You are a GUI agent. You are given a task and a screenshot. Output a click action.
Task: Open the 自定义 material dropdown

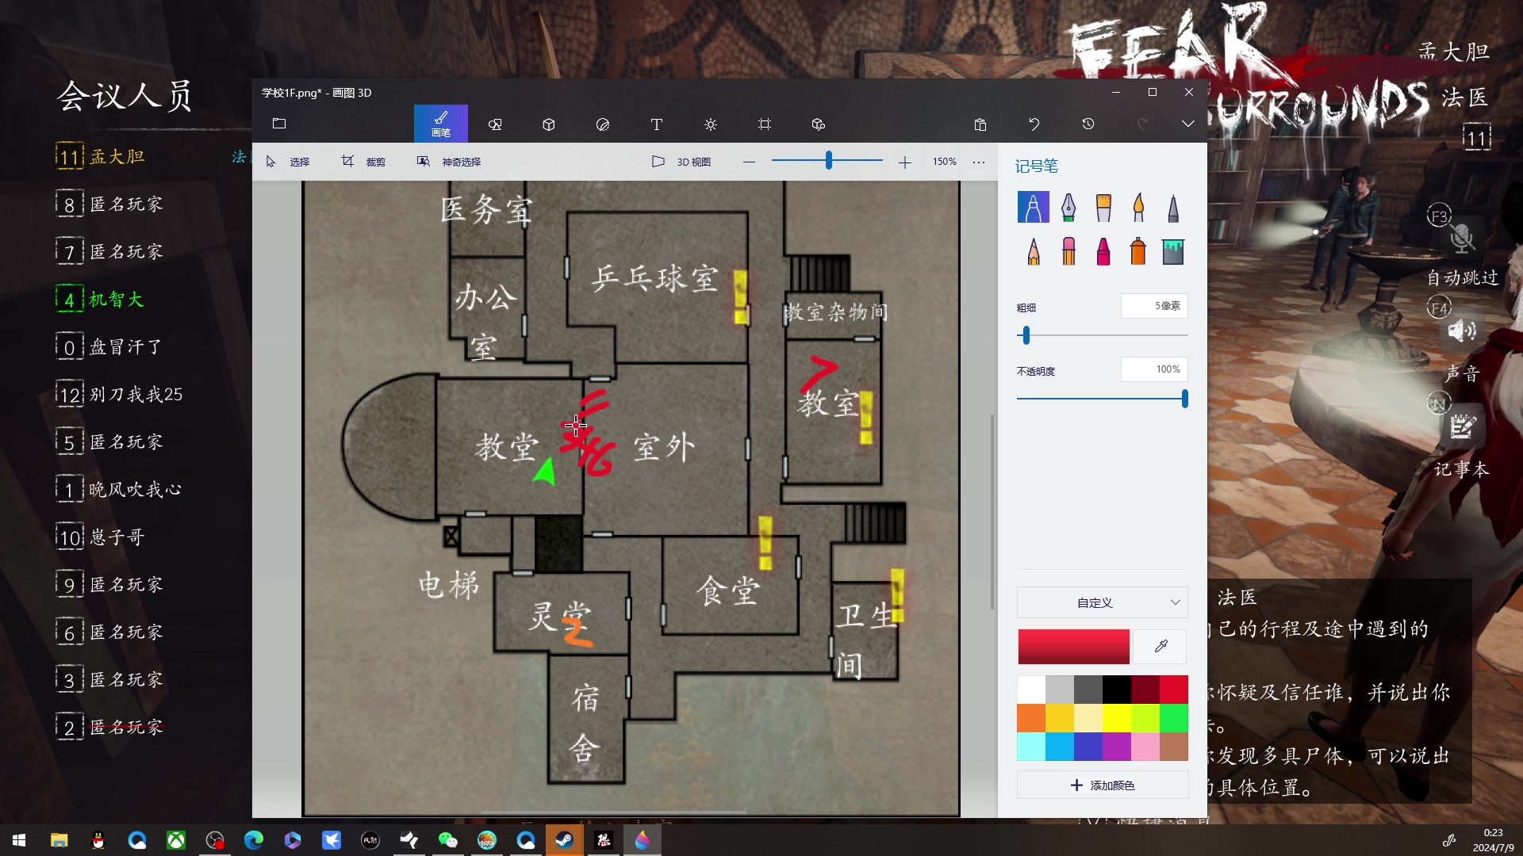coord(1103,602)
